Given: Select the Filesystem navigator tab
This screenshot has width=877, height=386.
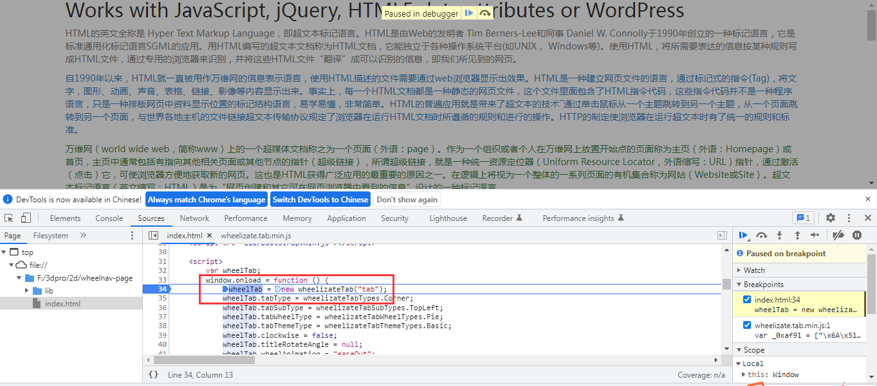Looking at the screenshot, I should click(51, 236).
